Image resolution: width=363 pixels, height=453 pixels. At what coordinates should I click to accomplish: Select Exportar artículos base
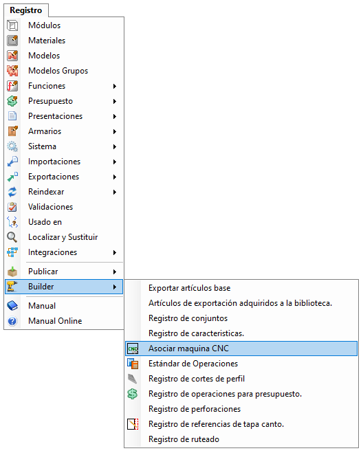point(241,288)
